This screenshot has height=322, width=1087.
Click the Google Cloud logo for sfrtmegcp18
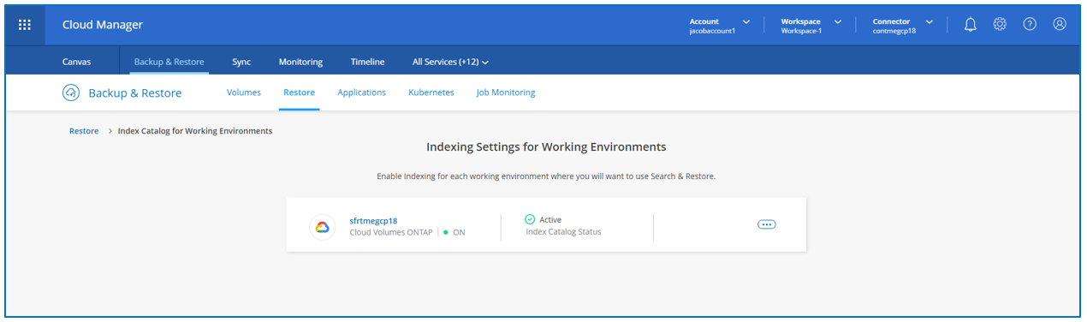pyautogui.click(x=322, y=227)
